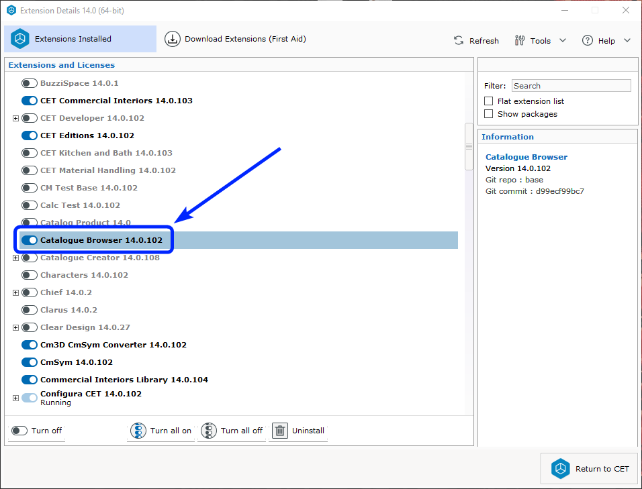Click the Turn all on icon
This screenshot has height=489, width=642.
tap(138, 431)
